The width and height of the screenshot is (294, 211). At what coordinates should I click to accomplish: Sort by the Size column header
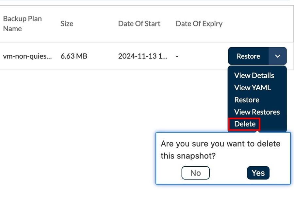67,23
